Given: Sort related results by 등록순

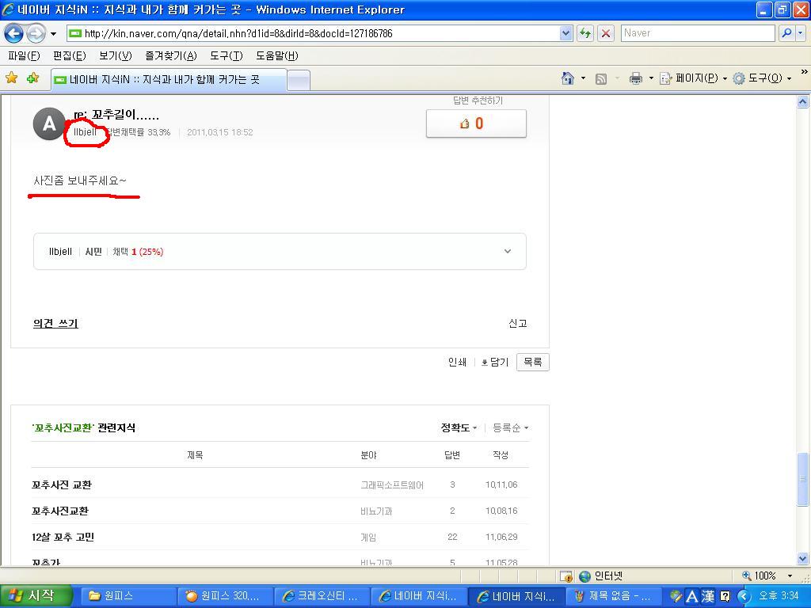Looking at the screenshot, I should [x=511, y=427].
